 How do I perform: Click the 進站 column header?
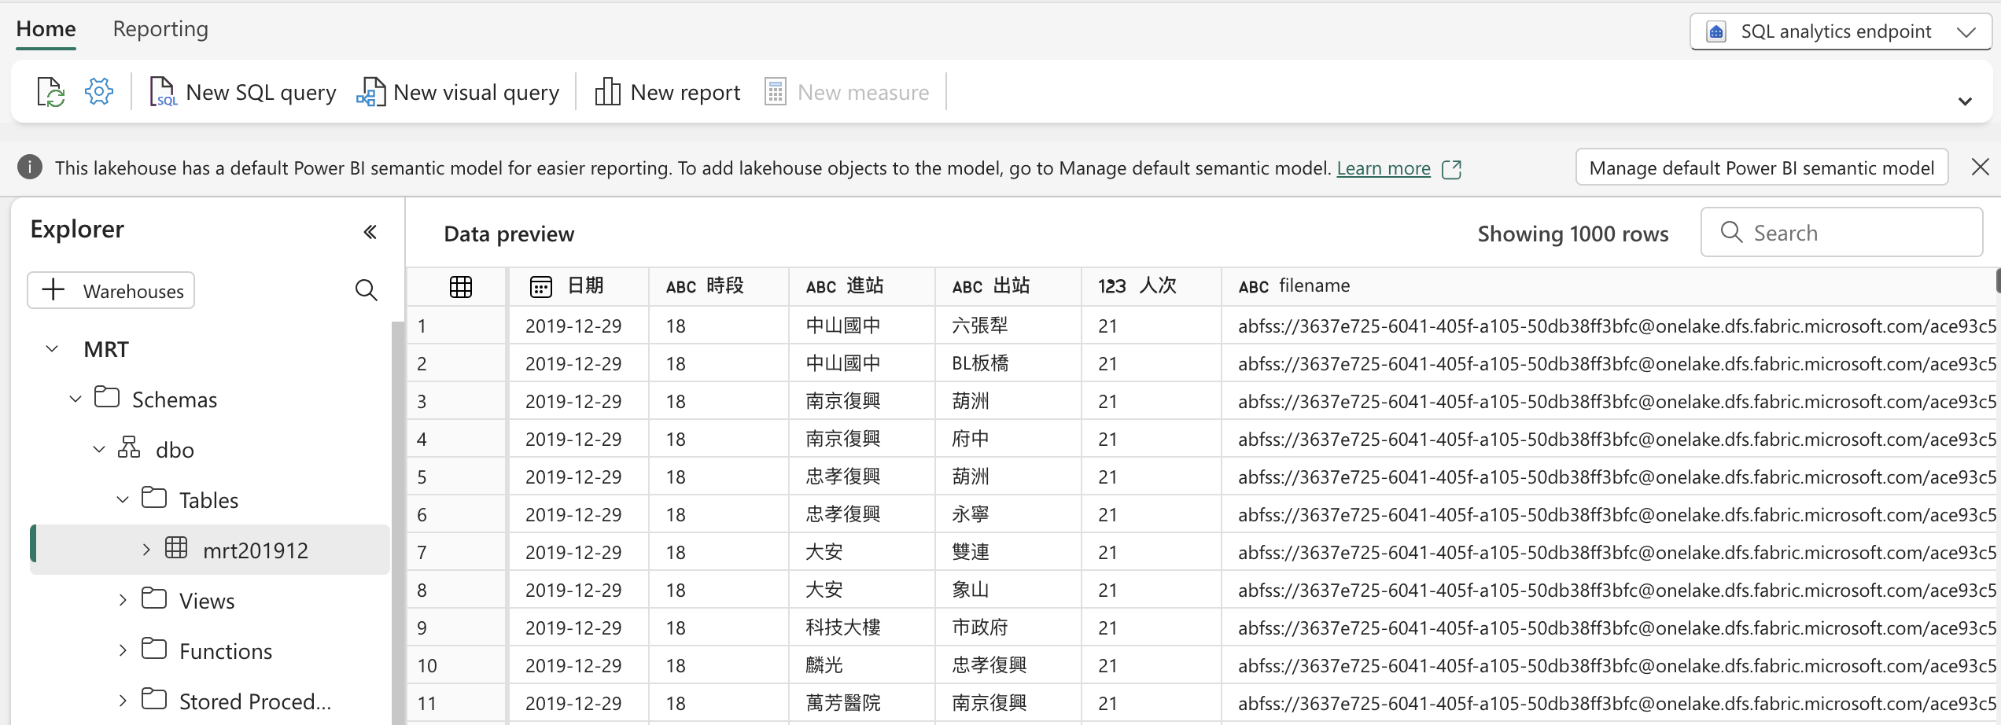point(862,286)
